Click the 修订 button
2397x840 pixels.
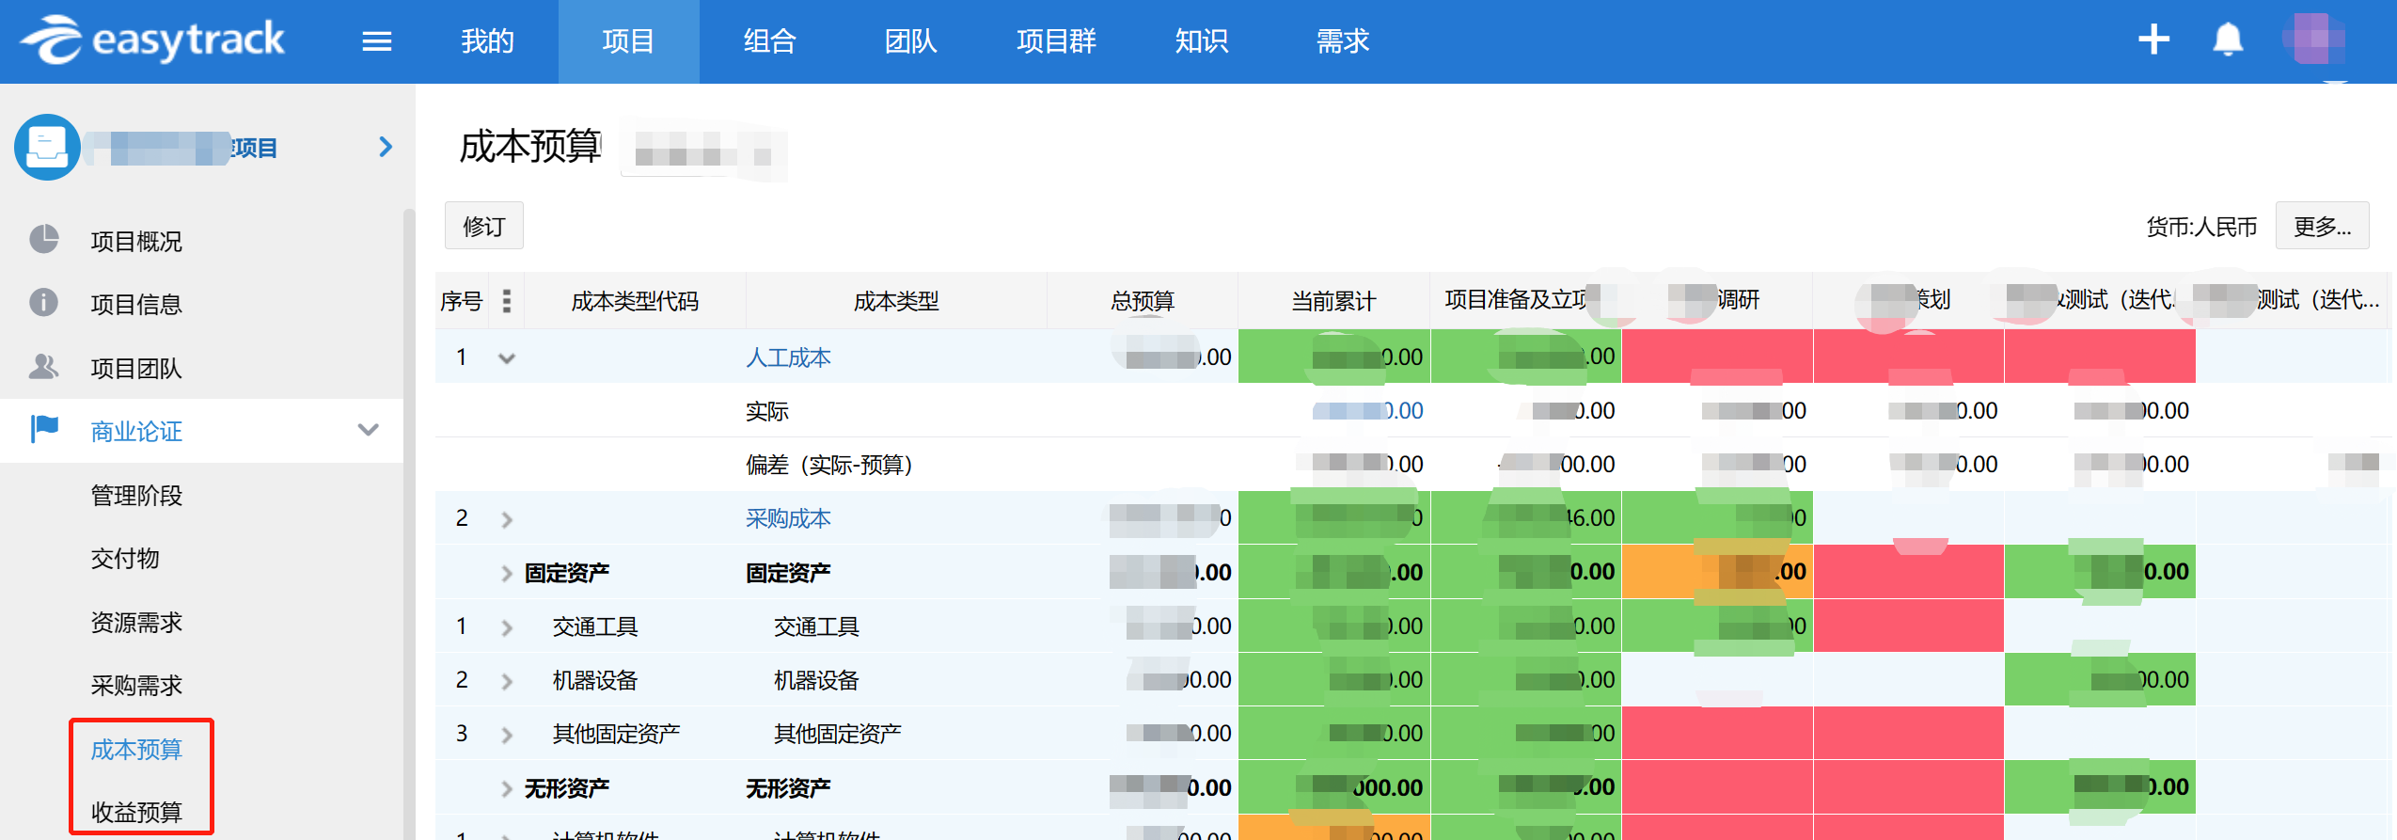pos(483,227)
